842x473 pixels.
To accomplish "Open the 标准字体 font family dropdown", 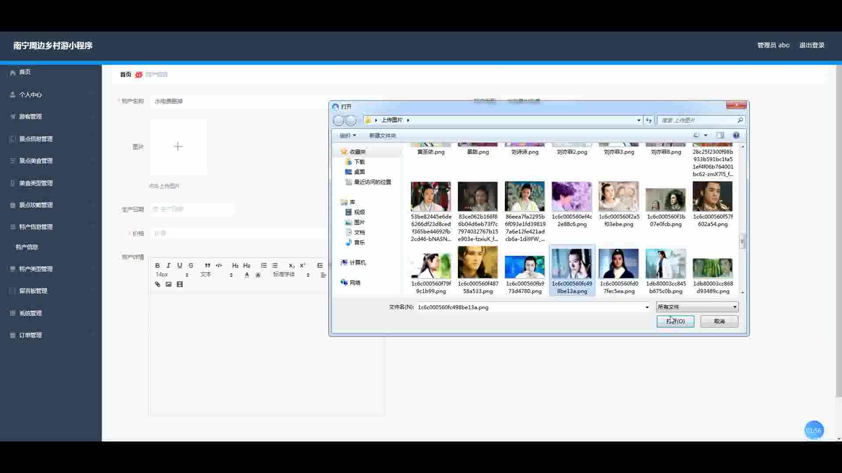I will point(292,275).
